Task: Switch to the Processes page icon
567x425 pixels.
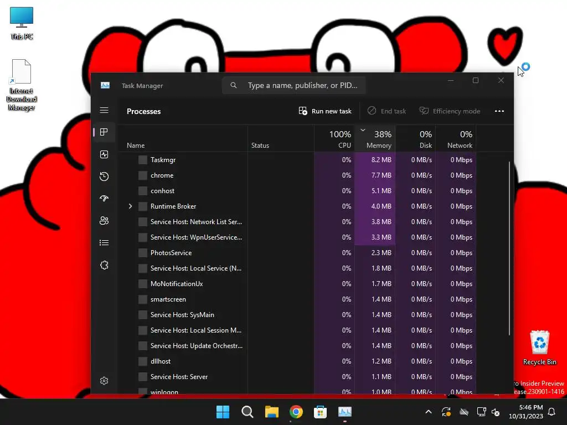Action: click(x=104, y=132)
